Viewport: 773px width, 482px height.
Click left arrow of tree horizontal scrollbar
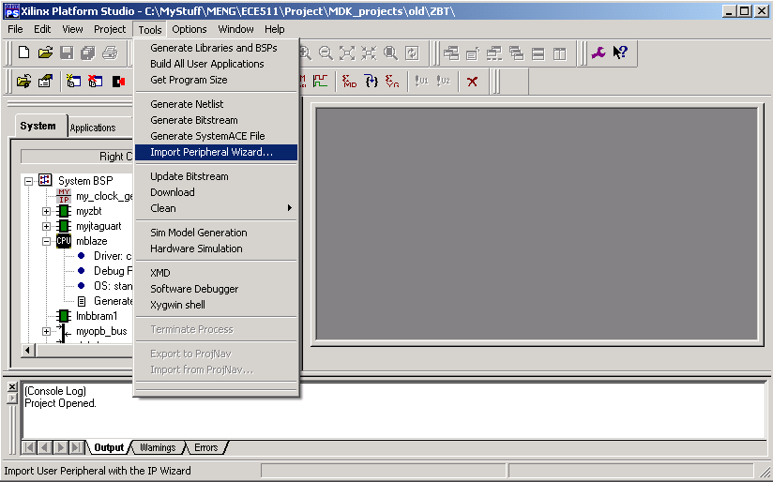pyautogui.click(x=27, y=350)
